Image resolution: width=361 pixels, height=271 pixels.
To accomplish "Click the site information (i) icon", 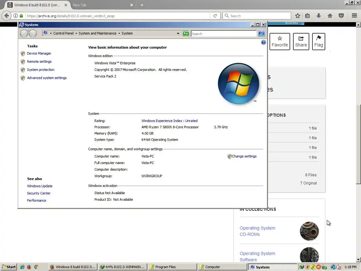I will [x=15, y=16].
